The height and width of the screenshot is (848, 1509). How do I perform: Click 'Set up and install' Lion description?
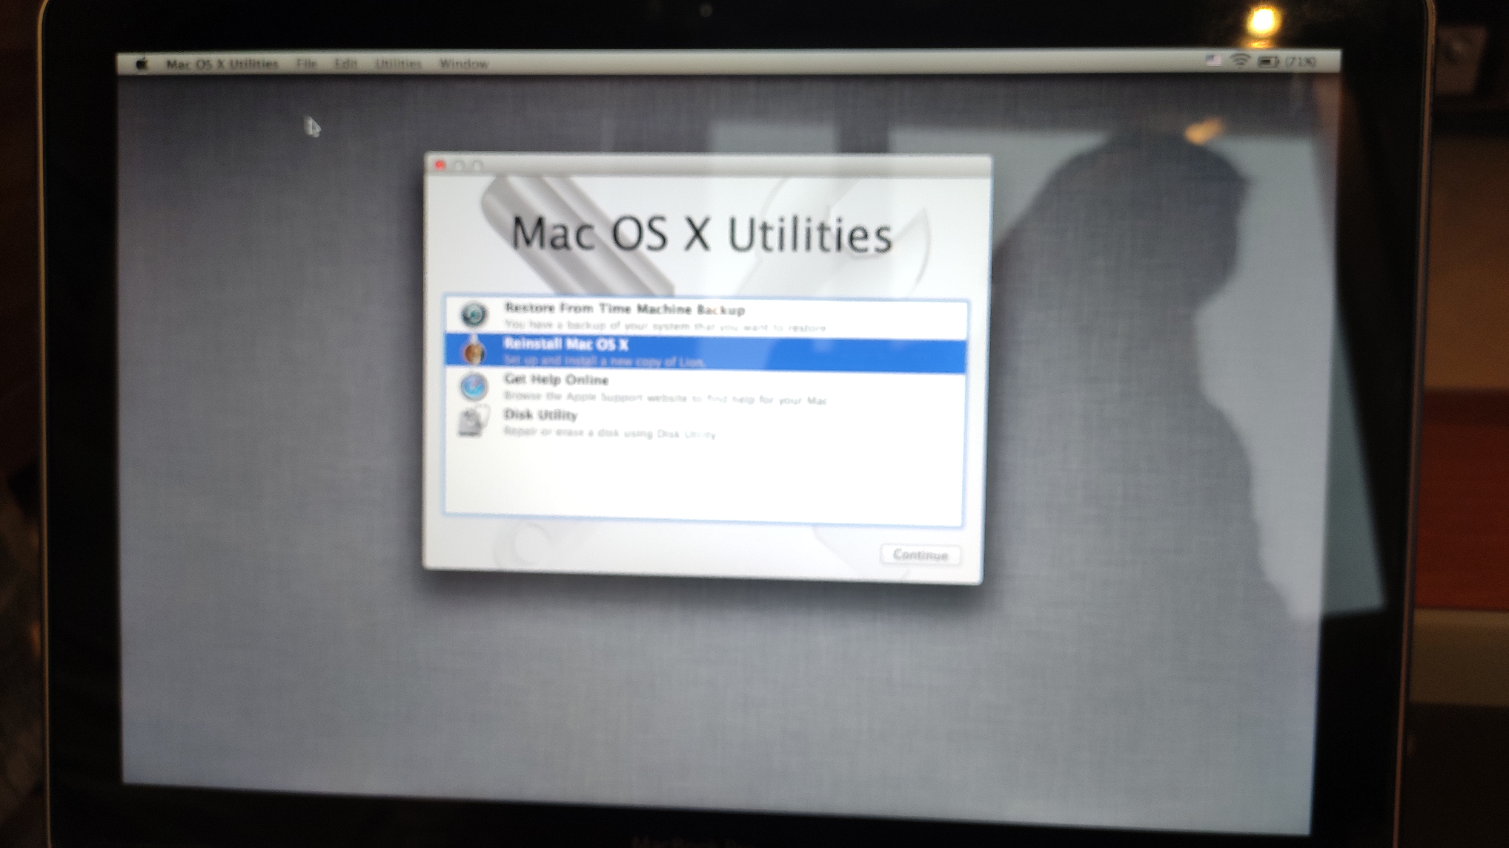tap(604, 361)
